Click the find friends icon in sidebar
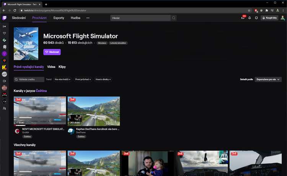Screen dimensions: 287x176 click(x=4, y=109)
